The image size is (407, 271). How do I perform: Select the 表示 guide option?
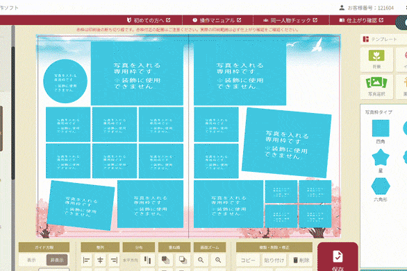[x=32, y=260]
